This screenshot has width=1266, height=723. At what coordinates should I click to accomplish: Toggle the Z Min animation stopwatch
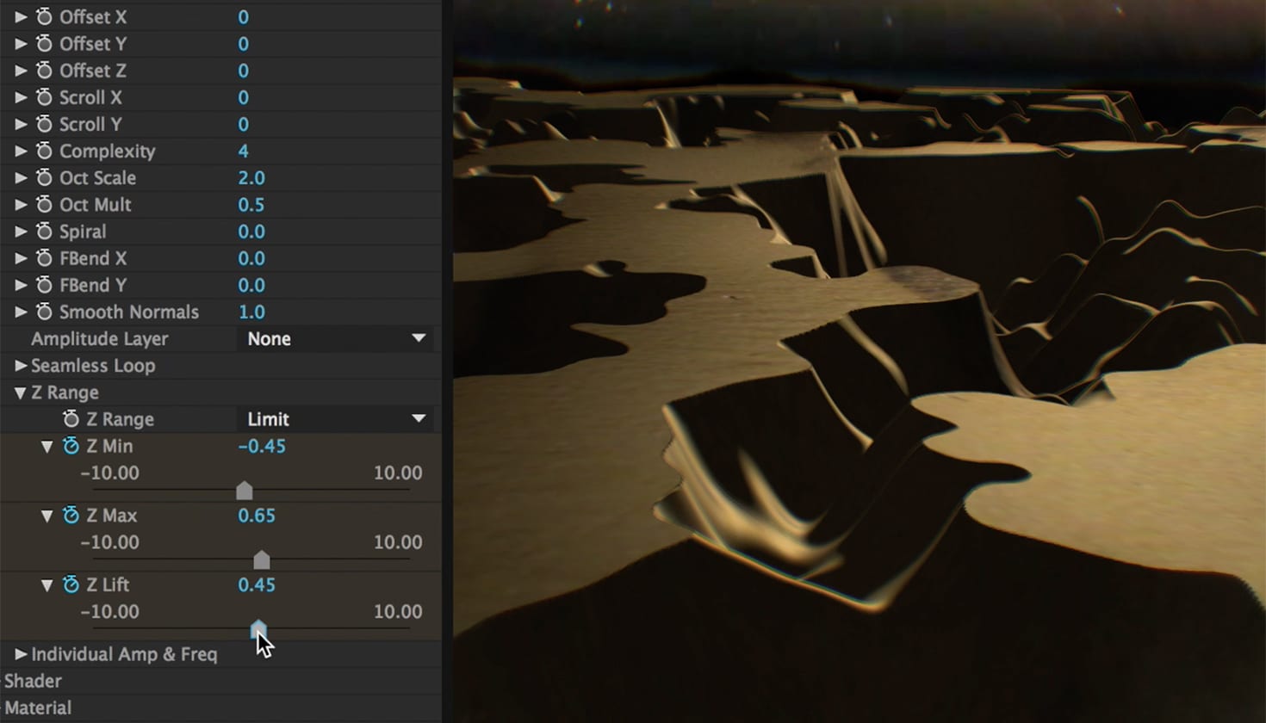tap(71, 446)
